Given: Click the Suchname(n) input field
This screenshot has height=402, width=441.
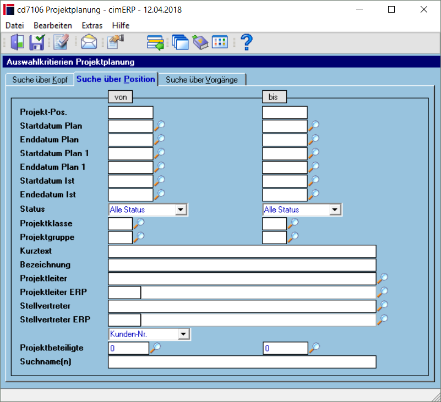Looking at the screenshot, I should (242, 362).
